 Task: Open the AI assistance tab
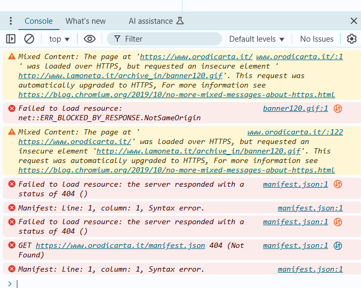(x=156, y=21)
